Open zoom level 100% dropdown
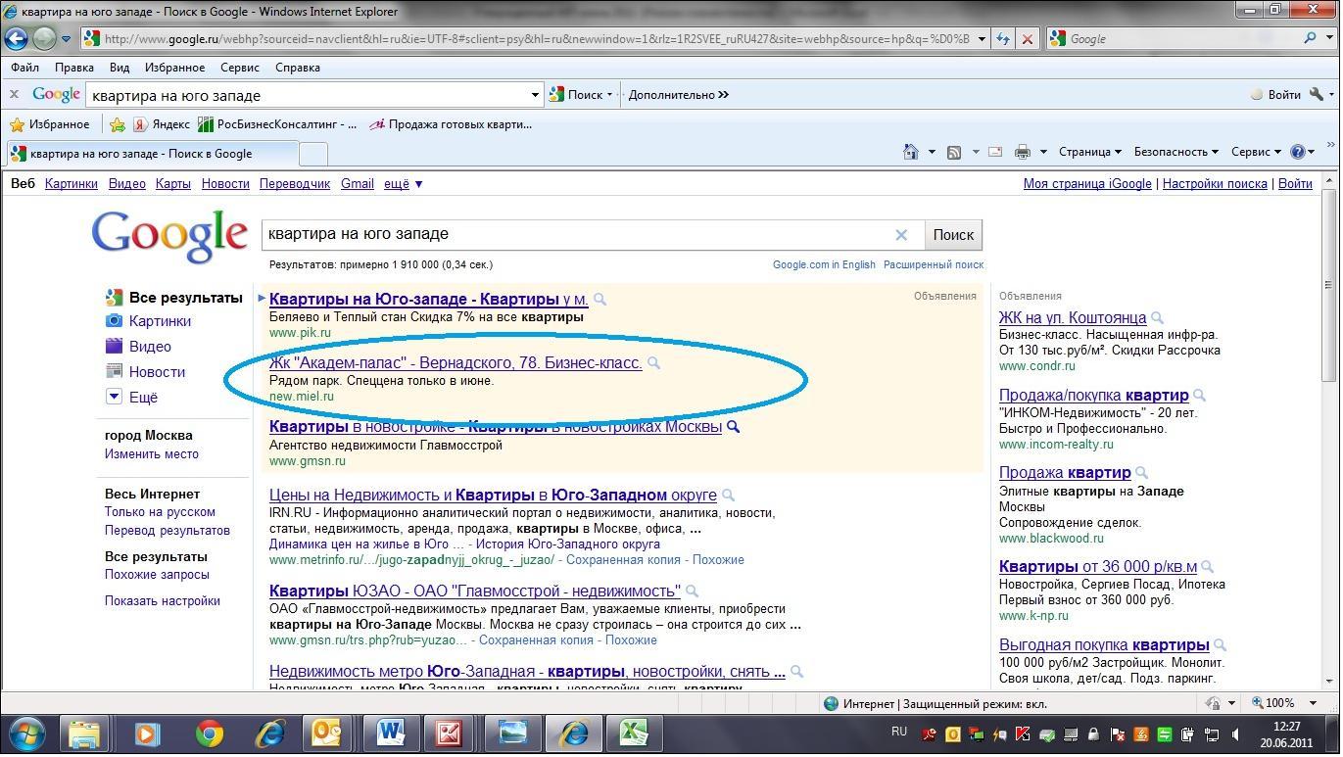The height and width of the screenshot is (757, 1343). tap(1315, 703)
